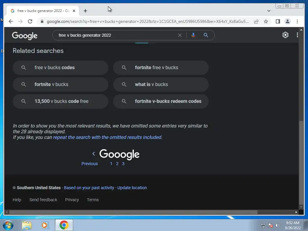Open the Action Center flag tray icon
308x231 pixels.
click(270, 225)
